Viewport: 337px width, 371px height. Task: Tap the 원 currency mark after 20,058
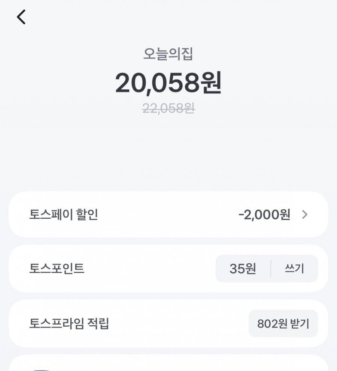pyautogui.click(x=211, y=83)
